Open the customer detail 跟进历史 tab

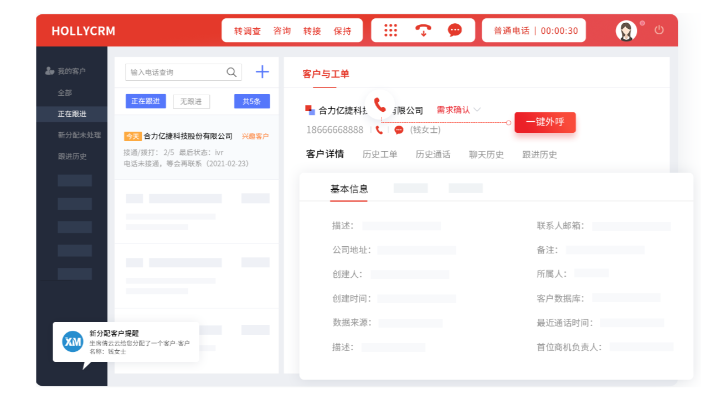click(x=539, y=155)
